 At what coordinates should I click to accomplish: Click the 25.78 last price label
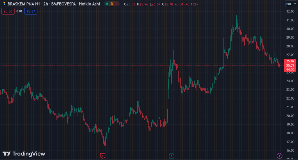290,66
